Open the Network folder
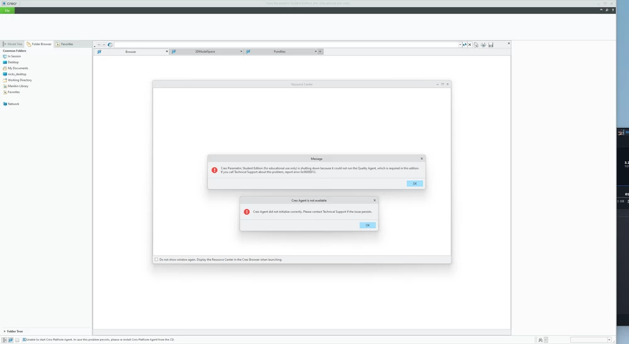629x344 pixels. [11, 104]
